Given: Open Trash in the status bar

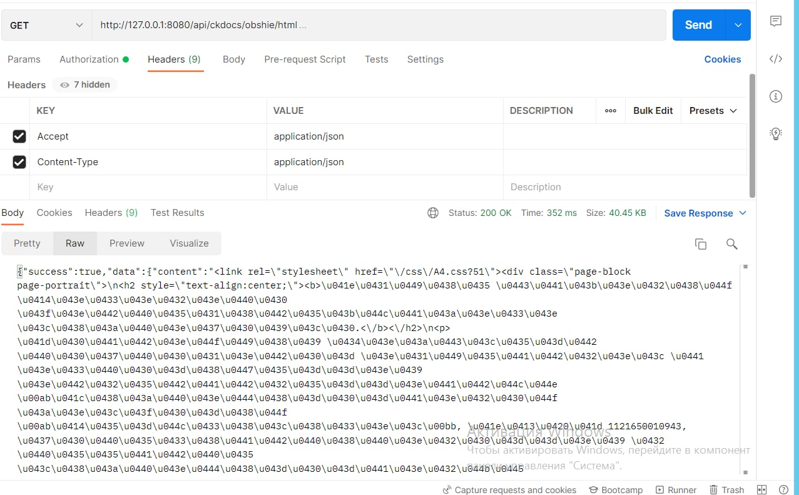Looking at the screenshot, I should pyautogui.click(x=726, y=490).
